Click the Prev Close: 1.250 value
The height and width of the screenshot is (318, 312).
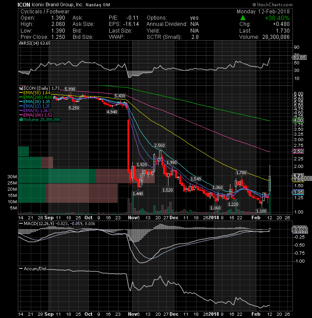(x=43, y=37)
